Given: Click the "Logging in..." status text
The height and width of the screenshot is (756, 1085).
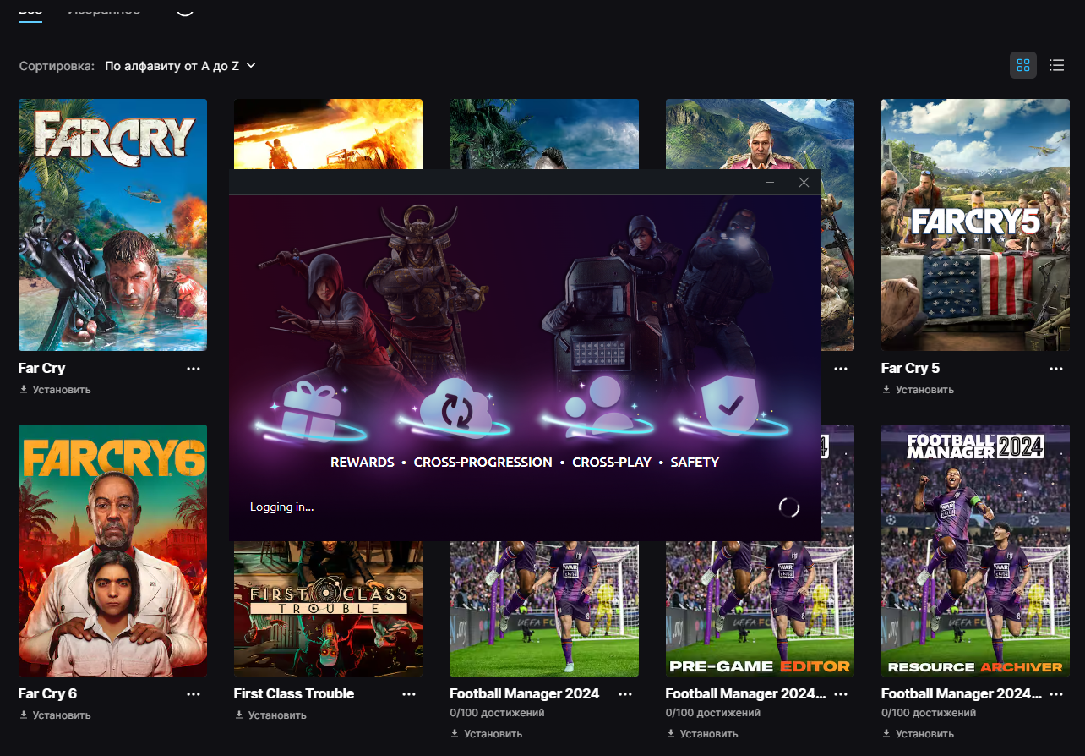Looking at the screenshot, I should 281,507.
